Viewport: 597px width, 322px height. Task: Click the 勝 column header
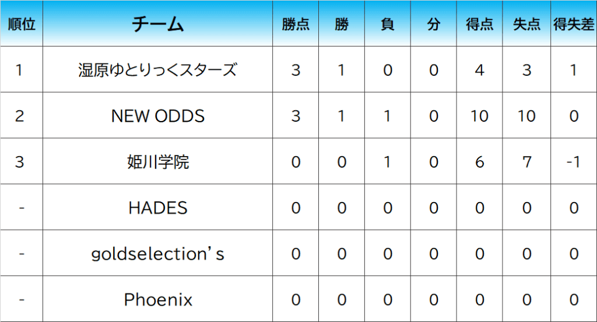(342, 24)
